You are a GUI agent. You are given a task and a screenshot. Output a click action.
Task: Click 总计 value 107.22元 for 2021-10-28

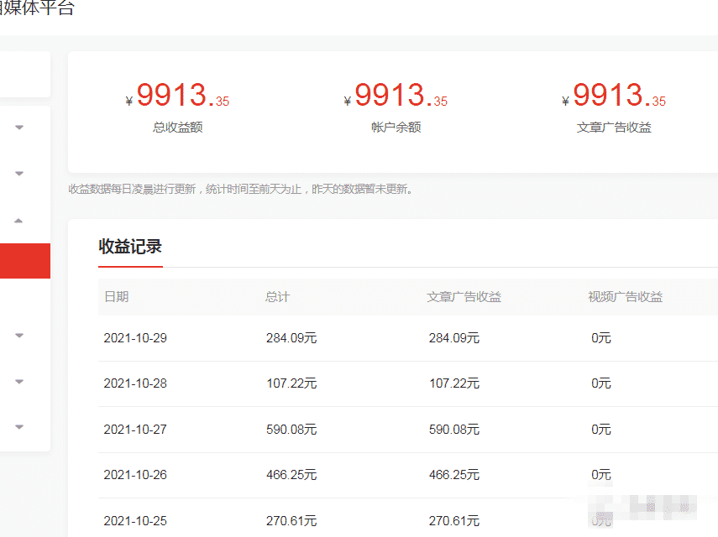pos(291,383)
